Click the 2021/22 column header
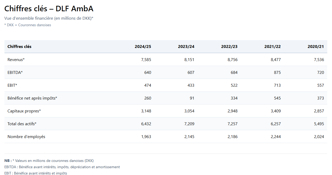Screen dimensions: 332x175 click(272, 47)
